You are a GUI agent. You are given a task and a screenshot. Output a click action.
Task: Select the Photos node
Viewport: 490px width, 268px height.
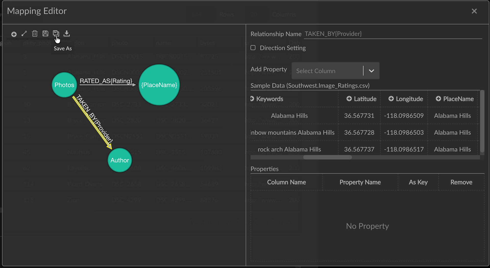(64, 85)
